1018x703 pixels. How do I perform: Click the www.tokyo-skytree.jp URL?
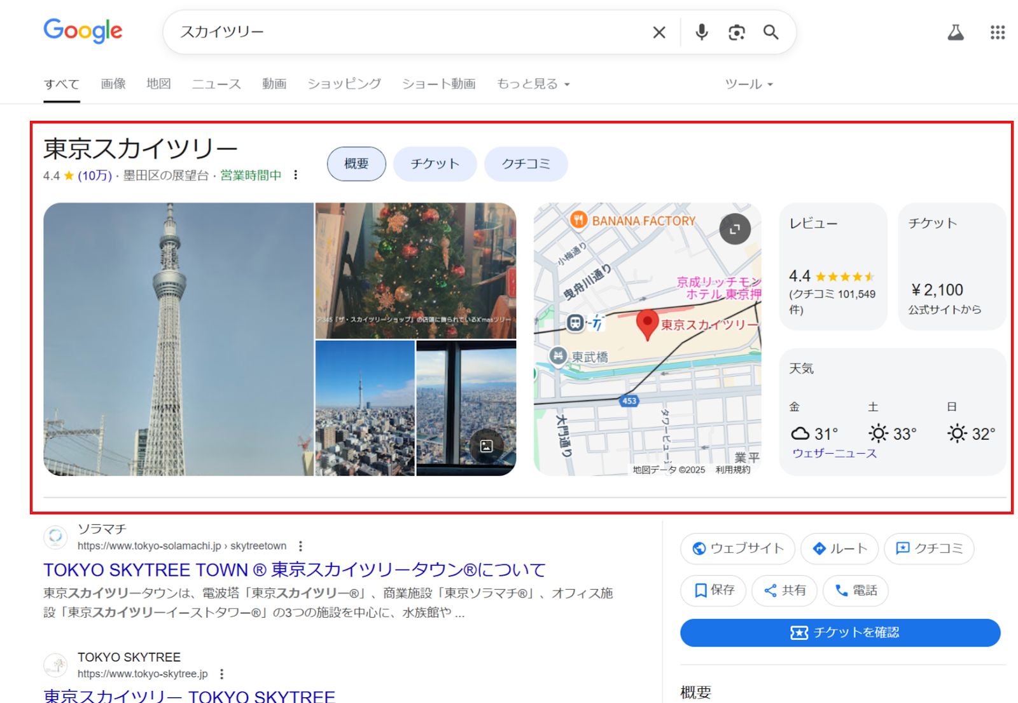[x=143, y=674]
